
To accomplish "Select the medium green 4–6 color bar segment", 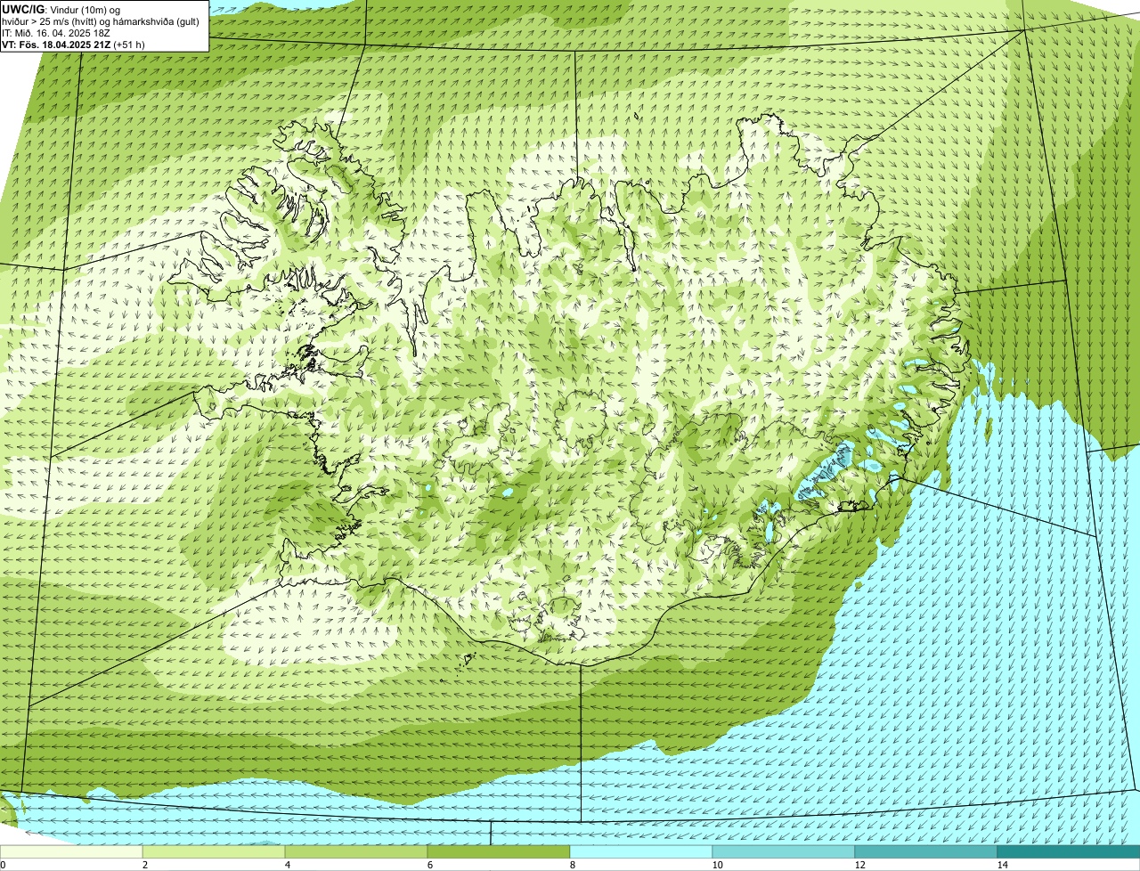I will tap(356, 852).
